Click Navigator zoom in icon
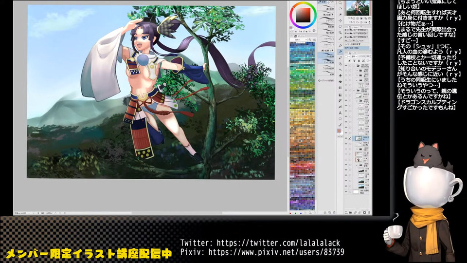The image size is (467, 263). (x=358, y=19)
